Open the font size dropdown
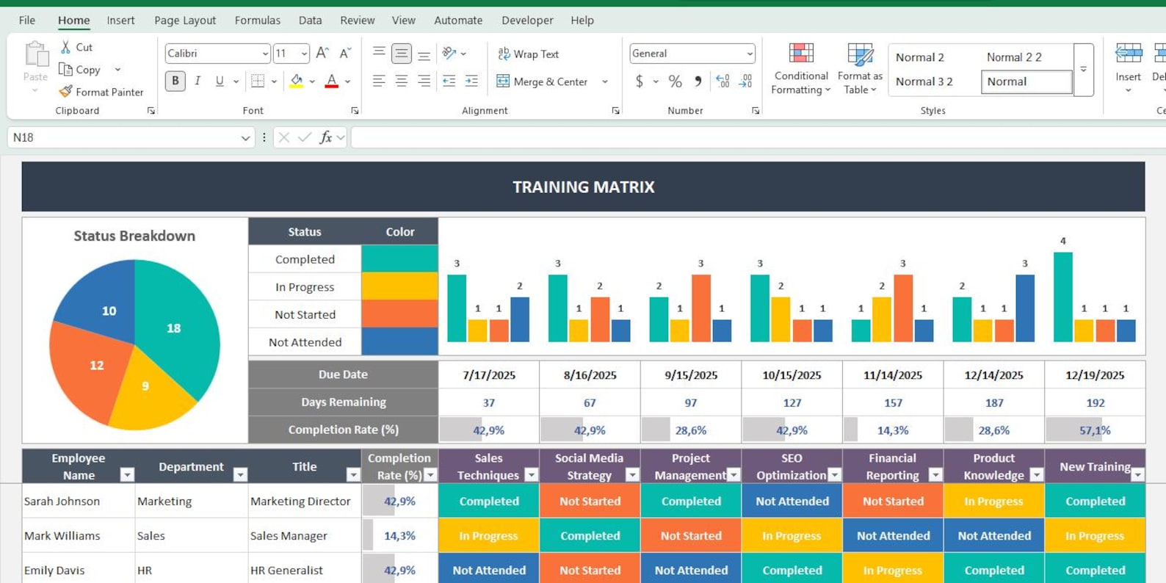The image size is (1166, 583). click(304, 54)
